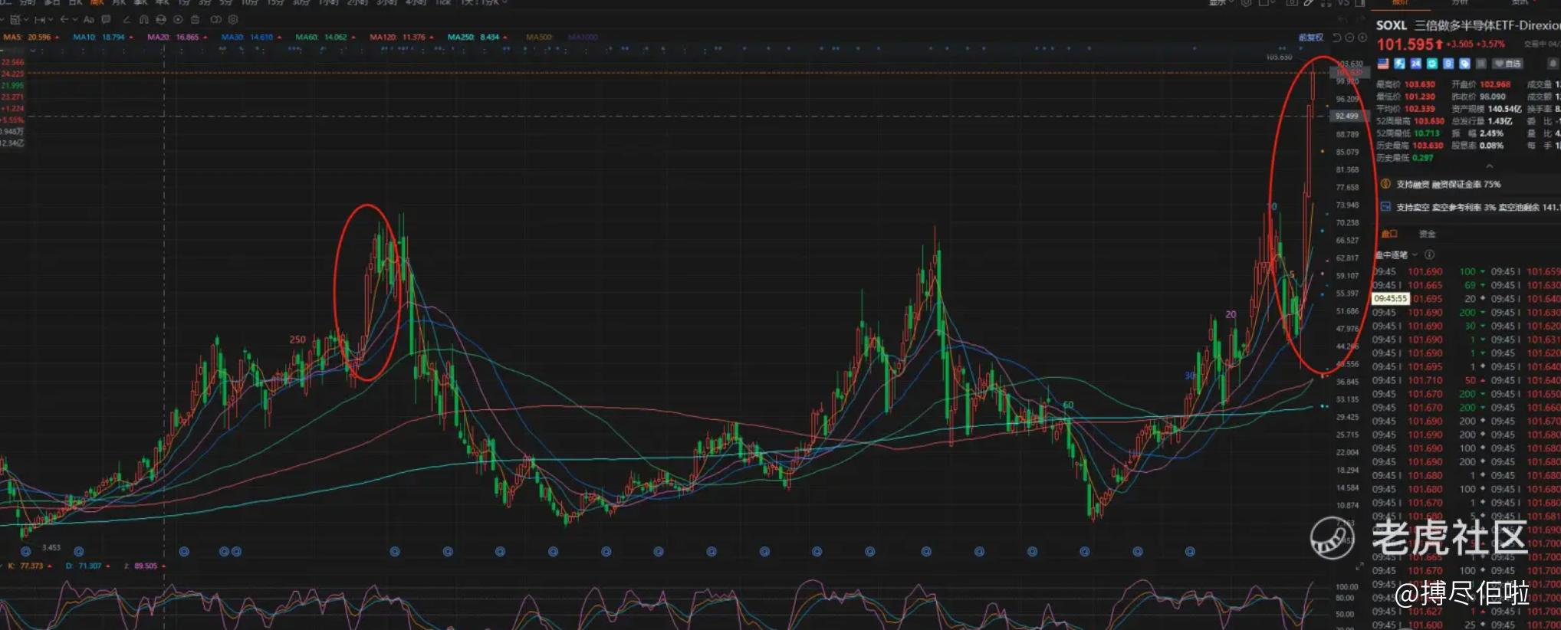Click the 平均价 value 102.339

tap(1420, 109)
